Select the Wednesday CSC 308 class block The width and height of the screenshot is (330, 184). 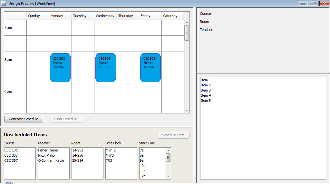pyautogui.click(x=105, y=68)
